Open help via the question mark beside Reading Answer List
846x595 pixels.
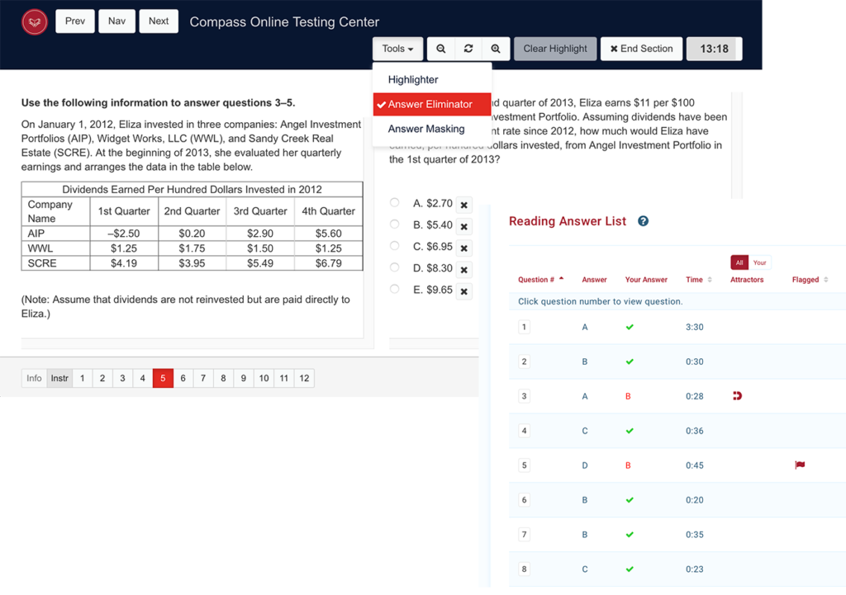[643, 221]
